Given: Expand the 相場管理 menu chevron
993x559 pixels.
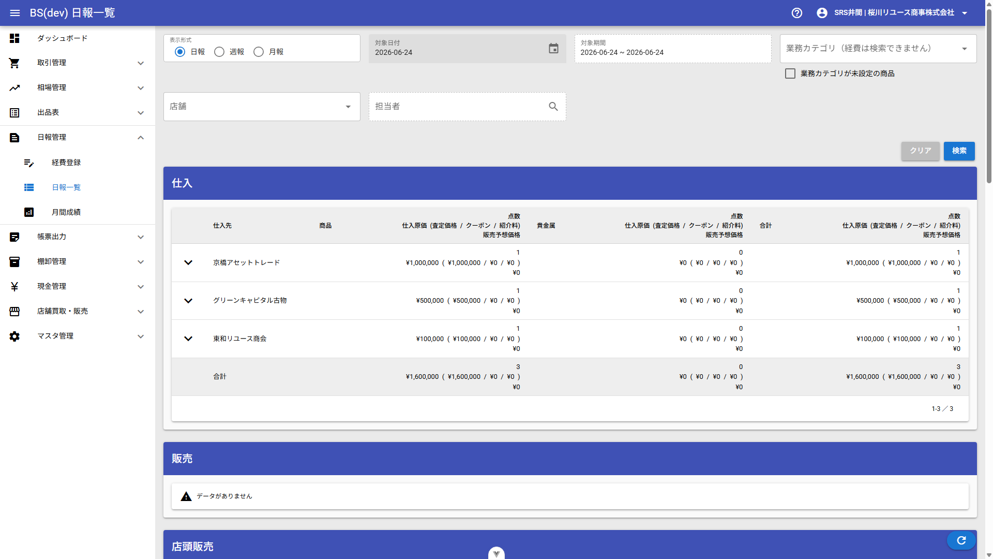Looking at the screenshot, I should (x=141, y=88).
